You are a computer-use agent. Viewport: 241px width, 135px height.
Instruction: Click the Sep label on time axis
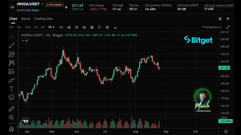tap(166, 131)
